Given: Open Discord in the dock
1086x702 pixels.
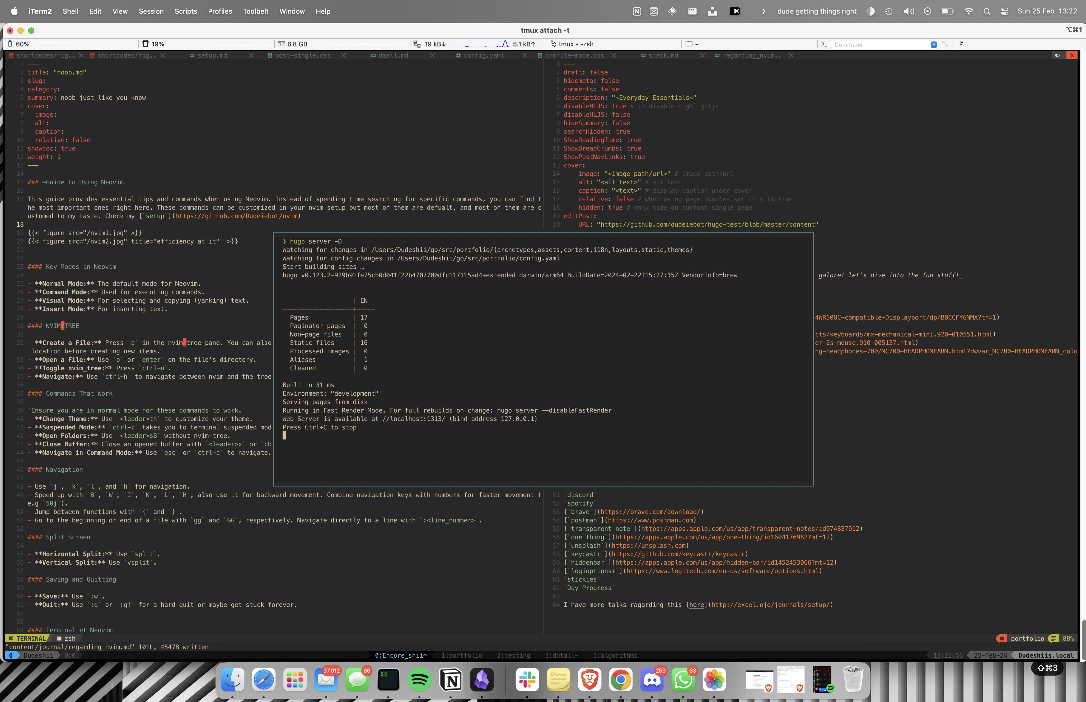Looking at the screenshot, I should pos(652,680).
